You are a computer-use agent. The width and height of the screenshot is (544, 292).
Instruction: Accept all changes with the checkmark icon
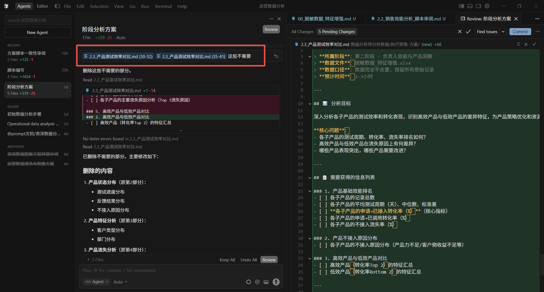tap(468, 31)
